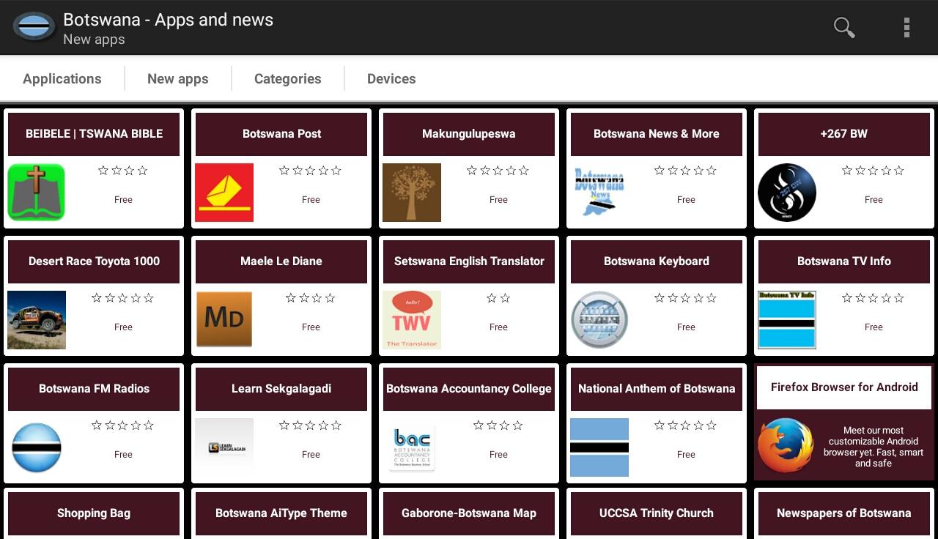Open the Maele Le Diane title

[281, 261]
